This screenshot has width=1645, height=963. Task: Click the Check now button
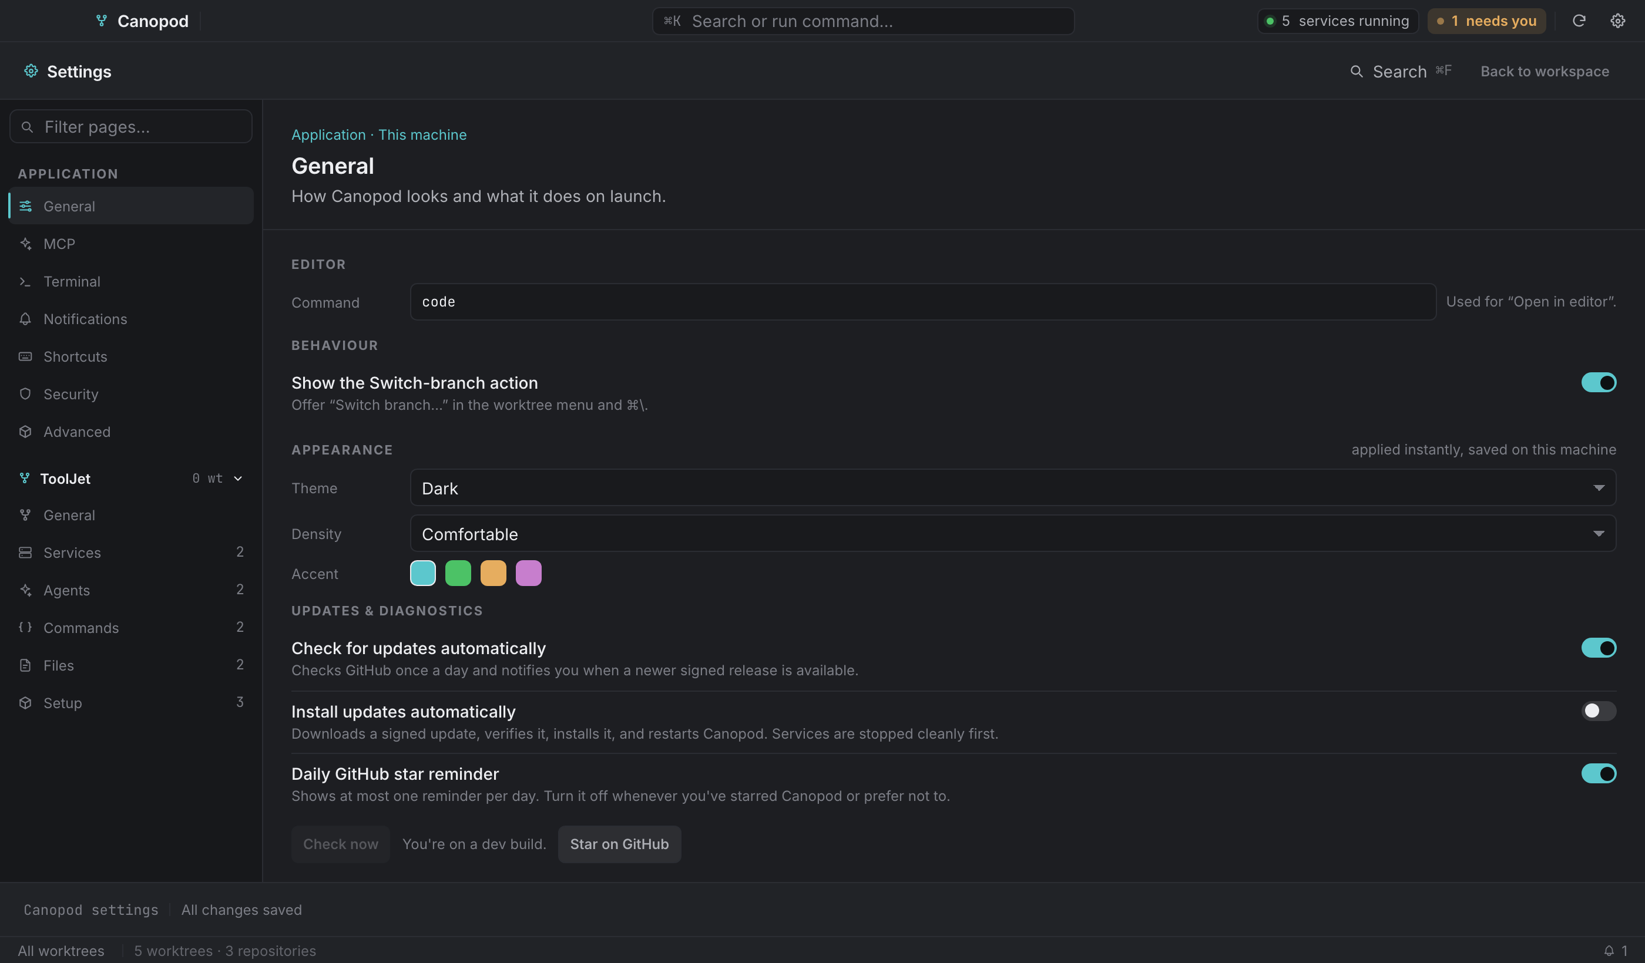[x=340, y=844]
